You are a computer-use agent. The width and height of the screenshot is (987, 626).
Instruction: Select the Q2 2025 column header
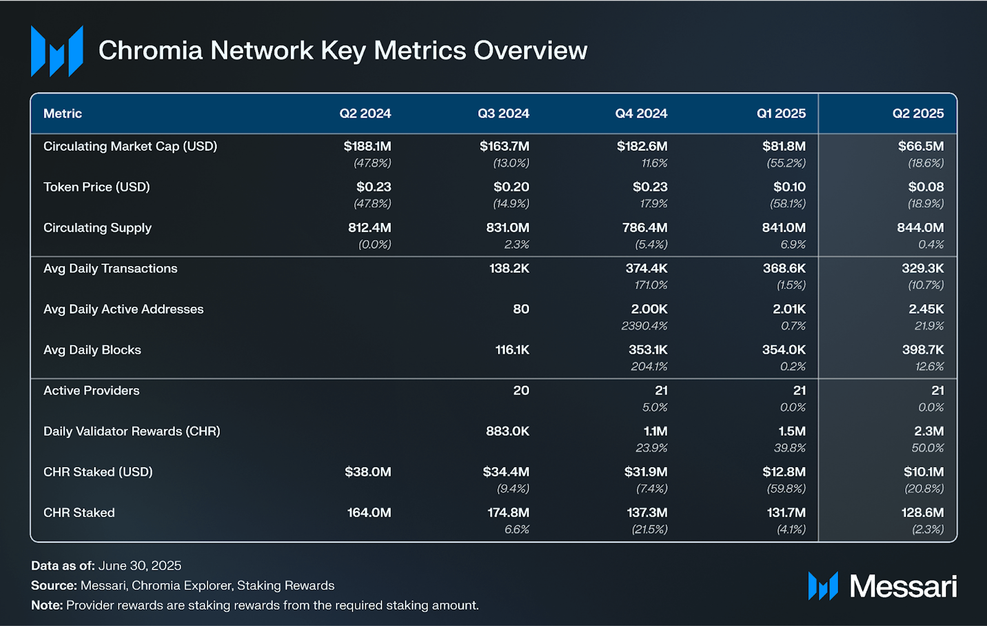pyautogui.click(x=918, y=113)
